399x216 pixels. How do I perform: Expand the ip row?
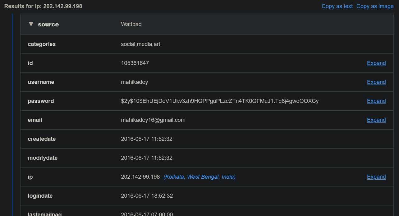(376, 177)
